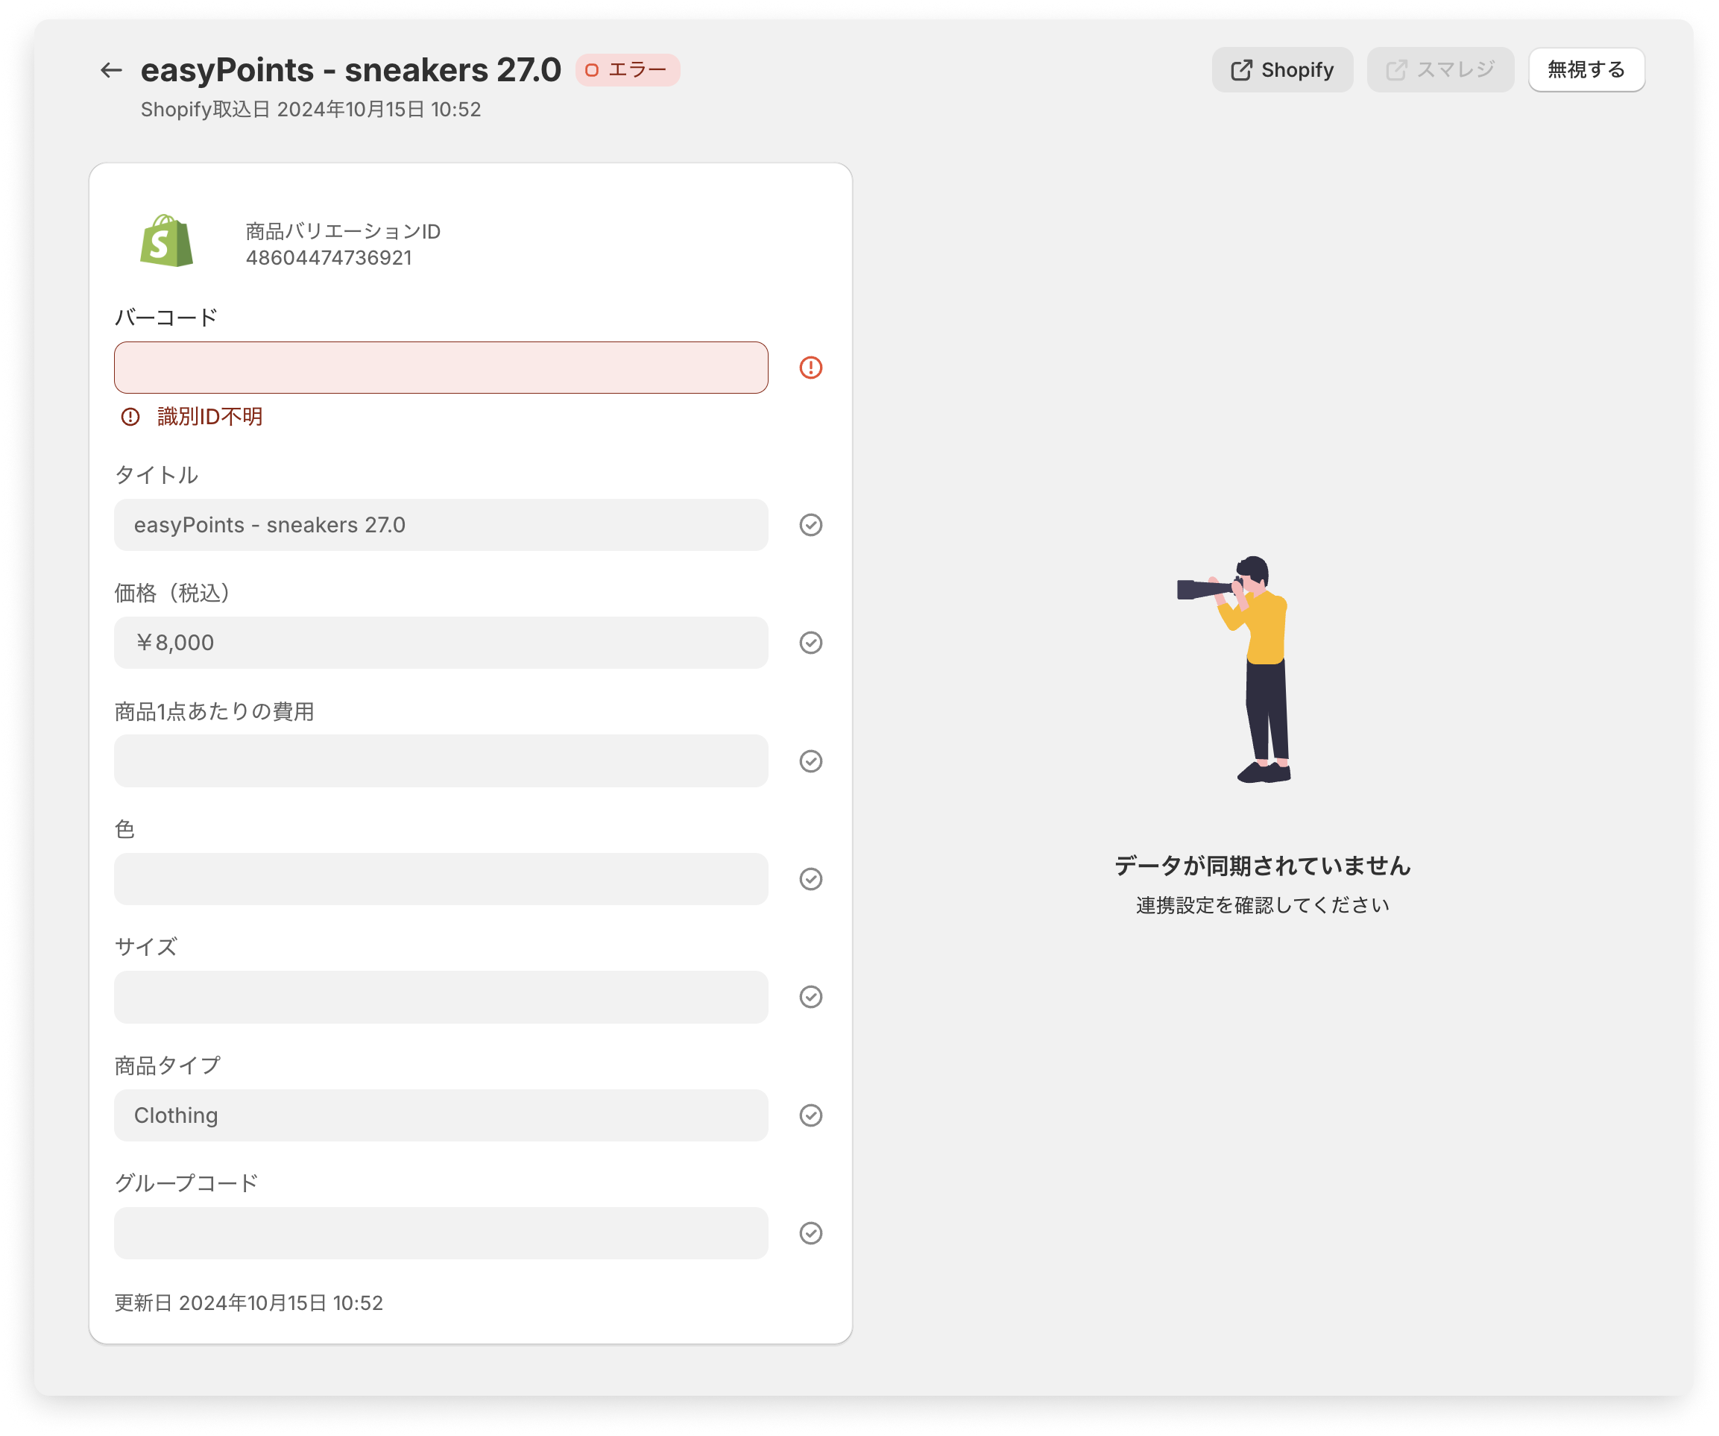Image resolution: width=1719 pixels, height=1436 pixels.
Task: Click check icon for 商品1点あたりの費用
Action: pyautogui.click(x=810, y=760)
